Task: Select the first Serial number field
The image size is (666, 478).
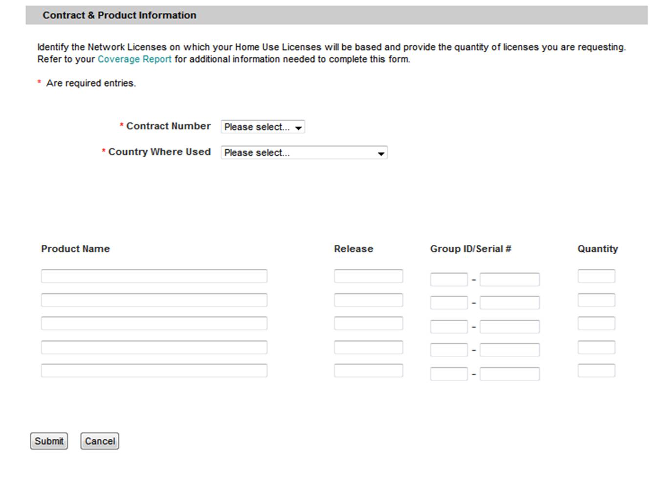Action: point(509,279)
